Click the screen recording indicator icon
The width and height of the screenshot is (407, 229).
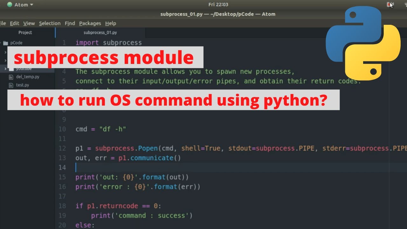[x=390, y=5]
